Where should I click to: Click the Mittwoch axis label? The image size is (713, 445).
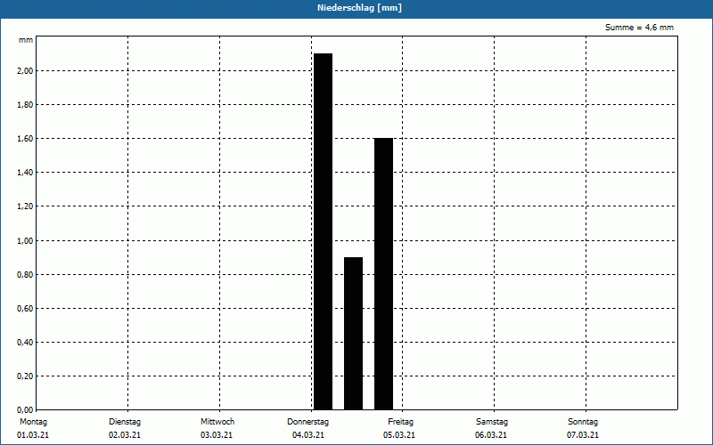pos(217,422)
